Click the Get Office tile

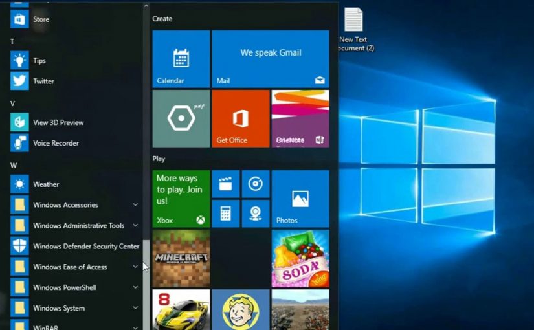coord(241,118)
